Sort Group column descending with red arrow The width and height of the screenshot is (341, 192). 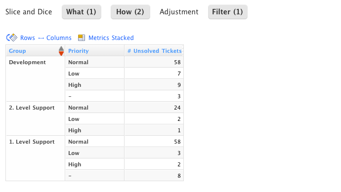61,53
